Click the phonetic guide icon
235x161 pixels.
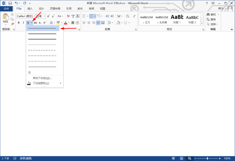click(73, 16)
